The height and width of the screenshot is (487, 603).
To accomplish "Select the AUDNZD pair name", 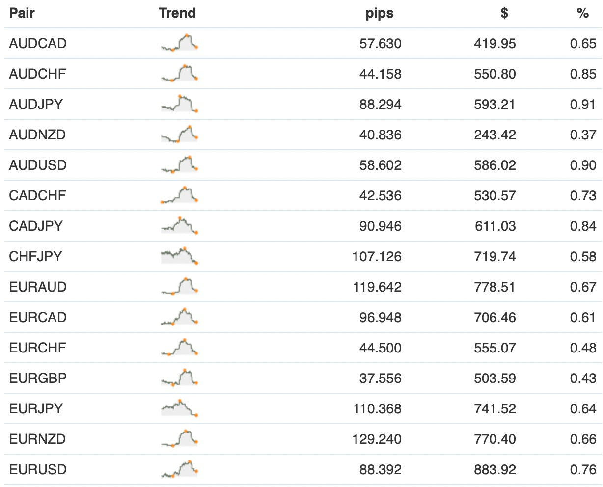I will coord(37,135).
